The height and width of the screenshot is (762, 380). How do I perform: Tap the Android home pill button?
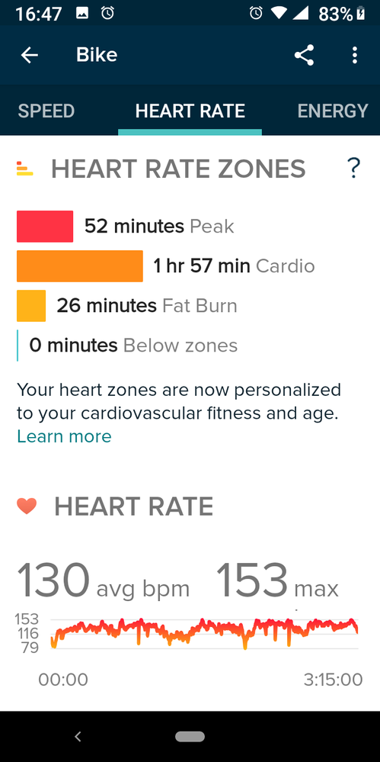pyautogui.click(x=190, y=737)
